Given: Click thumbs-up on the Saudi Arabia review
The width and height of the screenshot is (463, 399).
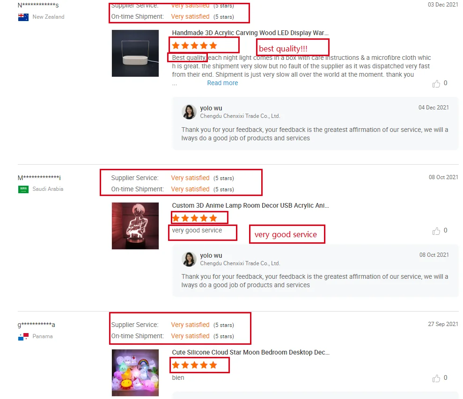Looking at the screenshot, I should click(x=436, y=231).
